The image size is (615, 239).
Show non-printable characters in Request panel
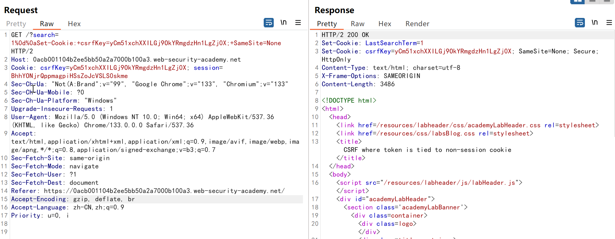point(283,23)
